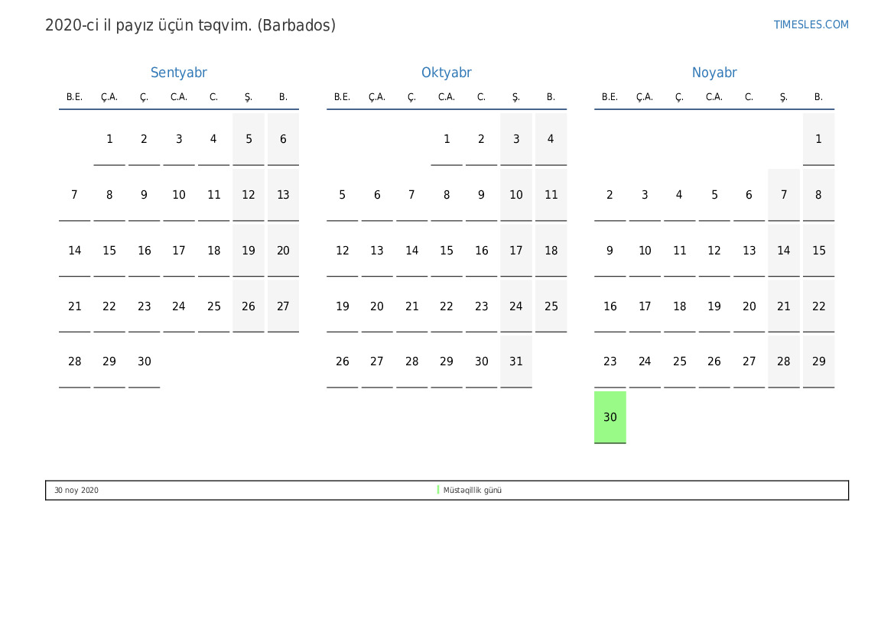The height and width of the screenshot is (632, 894).
Task: Choose 25 October in the calendar
Action: (x=551, y=306)
